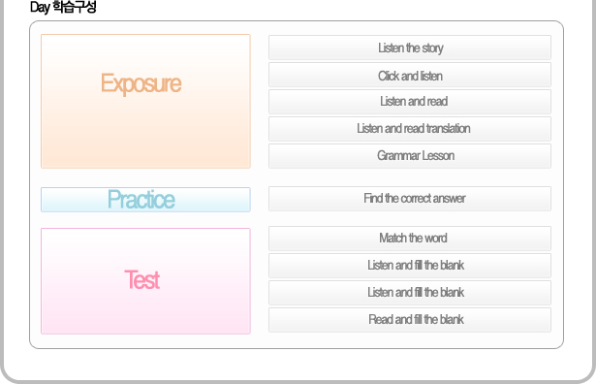Select the blue Practice section bar
596x384 pixels.
tap(145, 200)
